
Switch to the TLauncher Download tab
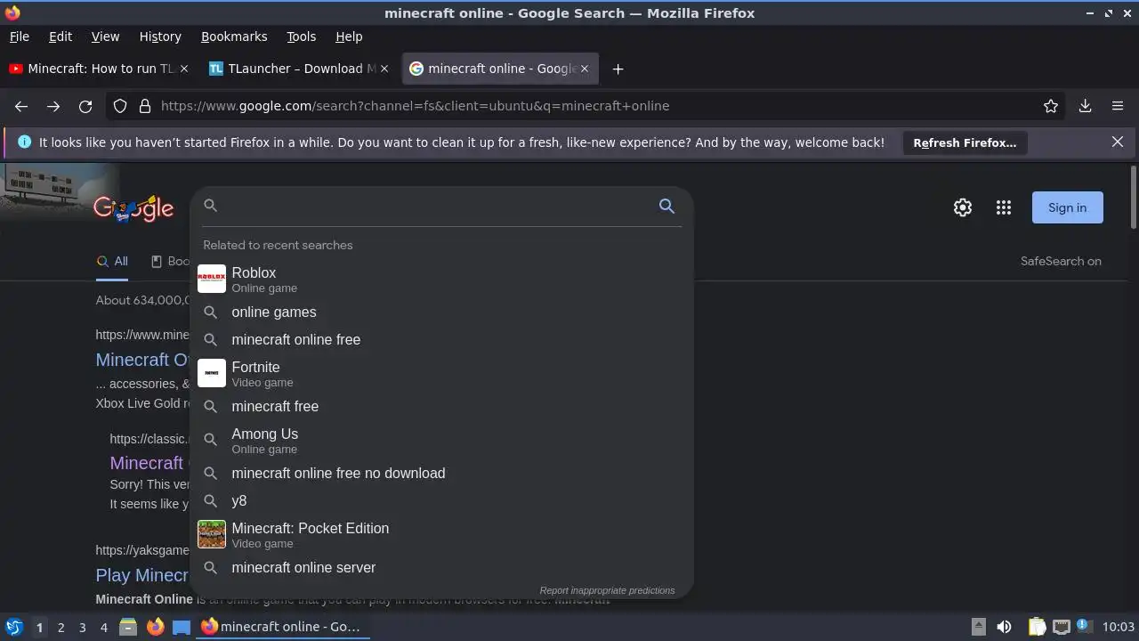300,69
